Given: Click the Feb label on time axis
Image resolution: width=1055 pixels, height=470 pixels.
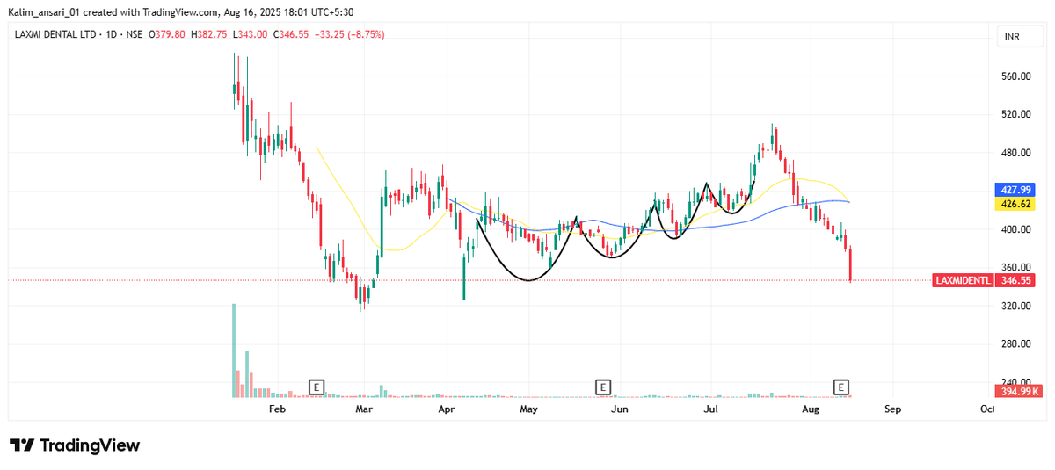Looking at the screenshot, I should tap(277, 409).
